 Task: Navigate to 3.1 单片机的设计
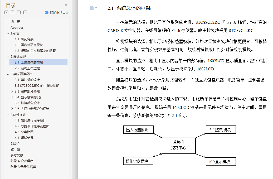coord(27,80)
